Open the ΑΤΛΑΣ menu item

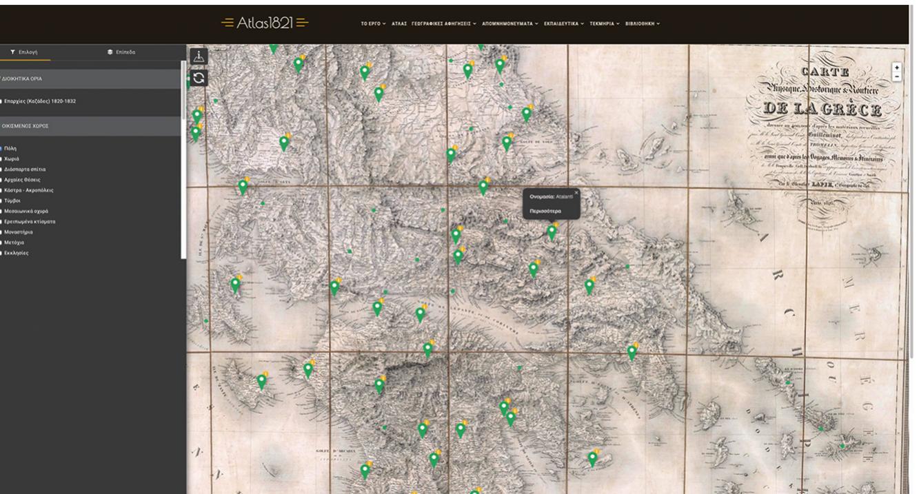click(x=399, y=23)
